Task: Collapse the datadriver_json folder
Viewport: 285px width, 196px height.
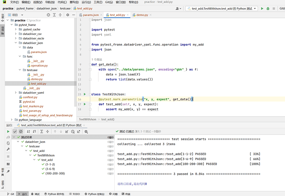Action: click(x=16, y=43)
